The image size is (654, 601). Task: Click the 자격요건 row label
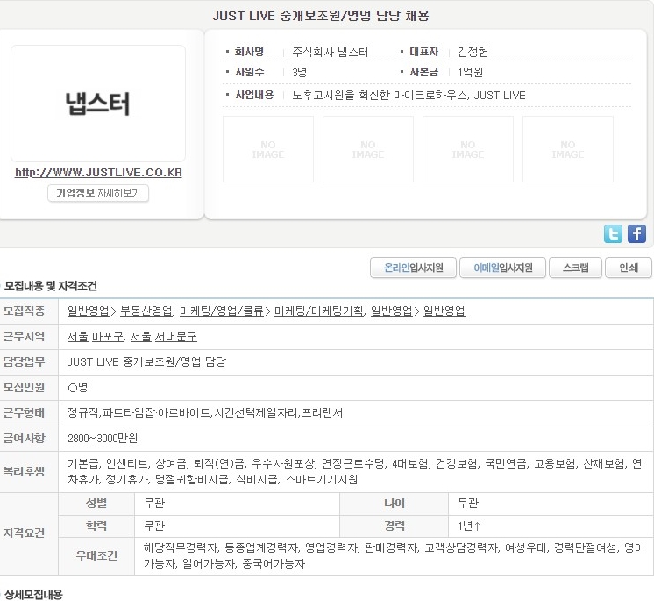point(24,533)
